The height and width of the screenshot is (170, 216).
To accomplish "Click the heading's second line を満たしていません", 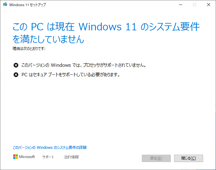I will coord(48,39).
